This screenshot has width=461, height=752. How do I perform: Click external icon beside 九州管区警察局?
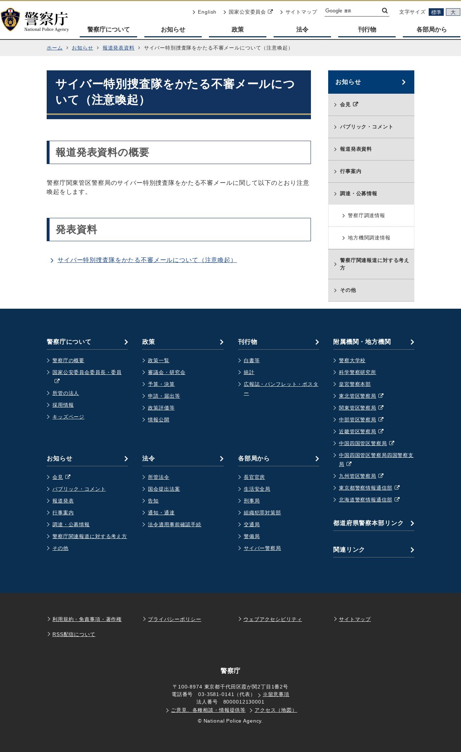(x=381, y=476)
